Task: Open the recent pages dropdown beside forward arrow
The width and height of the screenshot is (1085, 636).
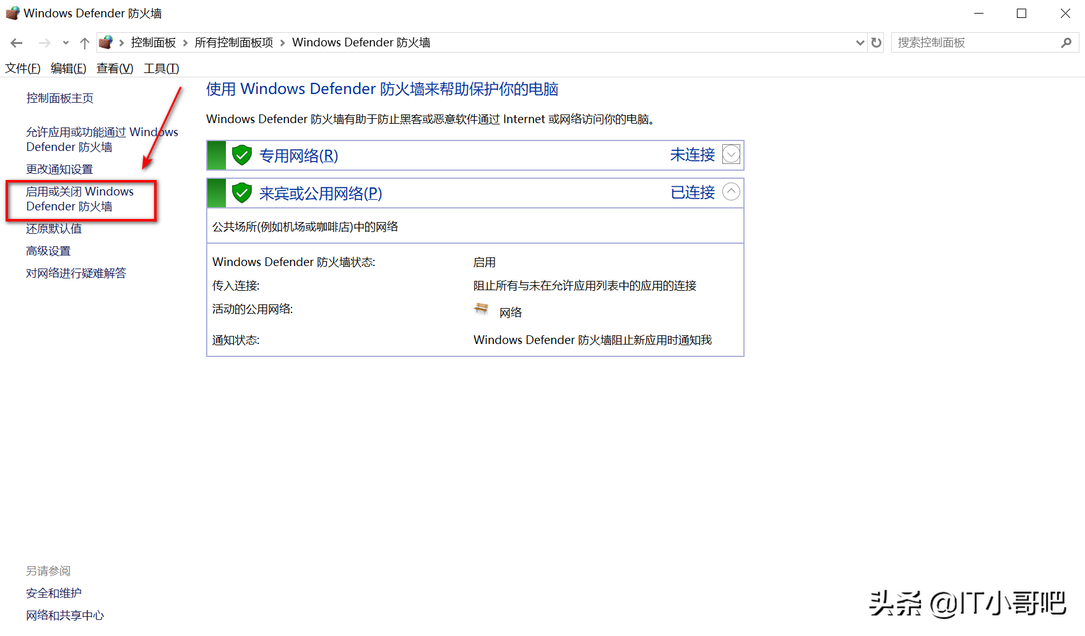Action: (65, 42)
